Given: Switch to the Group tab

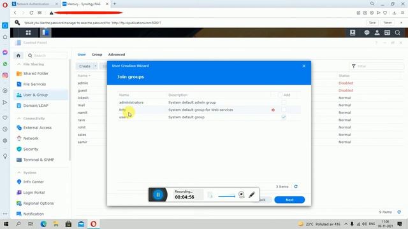Looking at the screenshot, I should pos(97,55).
